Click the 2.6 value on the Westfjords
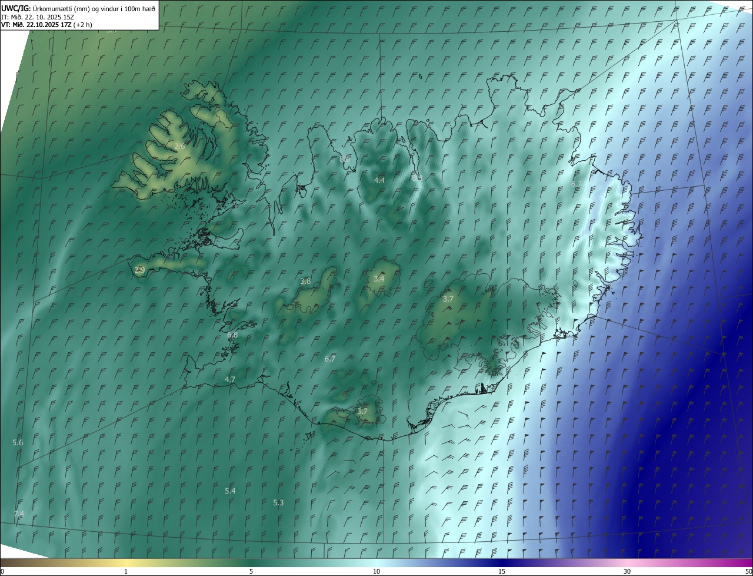This screenshot has height=576, width=753. click(x=180, y=146)
